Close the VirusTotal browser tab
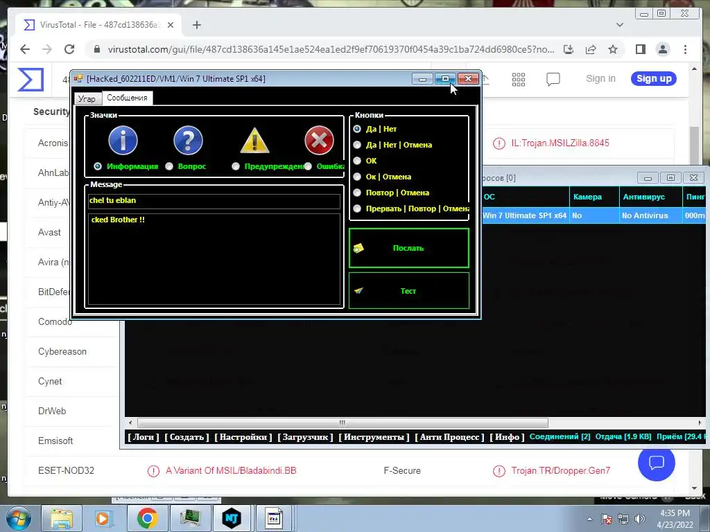 tap(171, 25)
